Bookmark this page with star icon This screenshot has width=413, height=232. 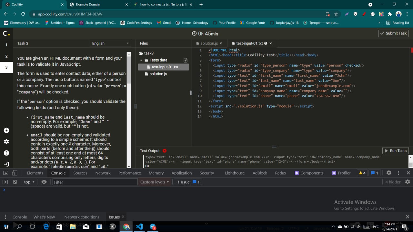pyautogui.click(x=336, y=14)
